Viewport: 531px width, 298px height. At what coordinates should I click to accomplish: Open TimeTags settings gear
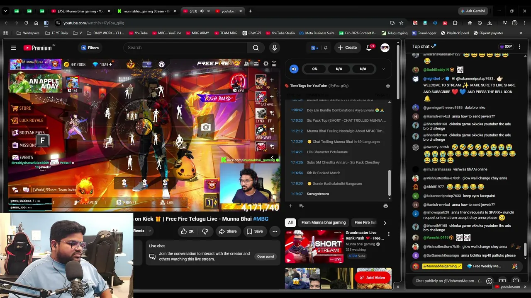pyautogui.click(x=388, y=86)
